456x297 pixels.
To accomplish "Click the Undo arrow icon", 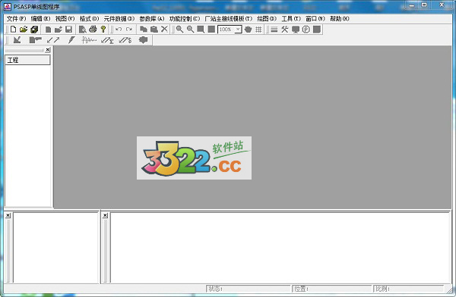I will 119,30.
